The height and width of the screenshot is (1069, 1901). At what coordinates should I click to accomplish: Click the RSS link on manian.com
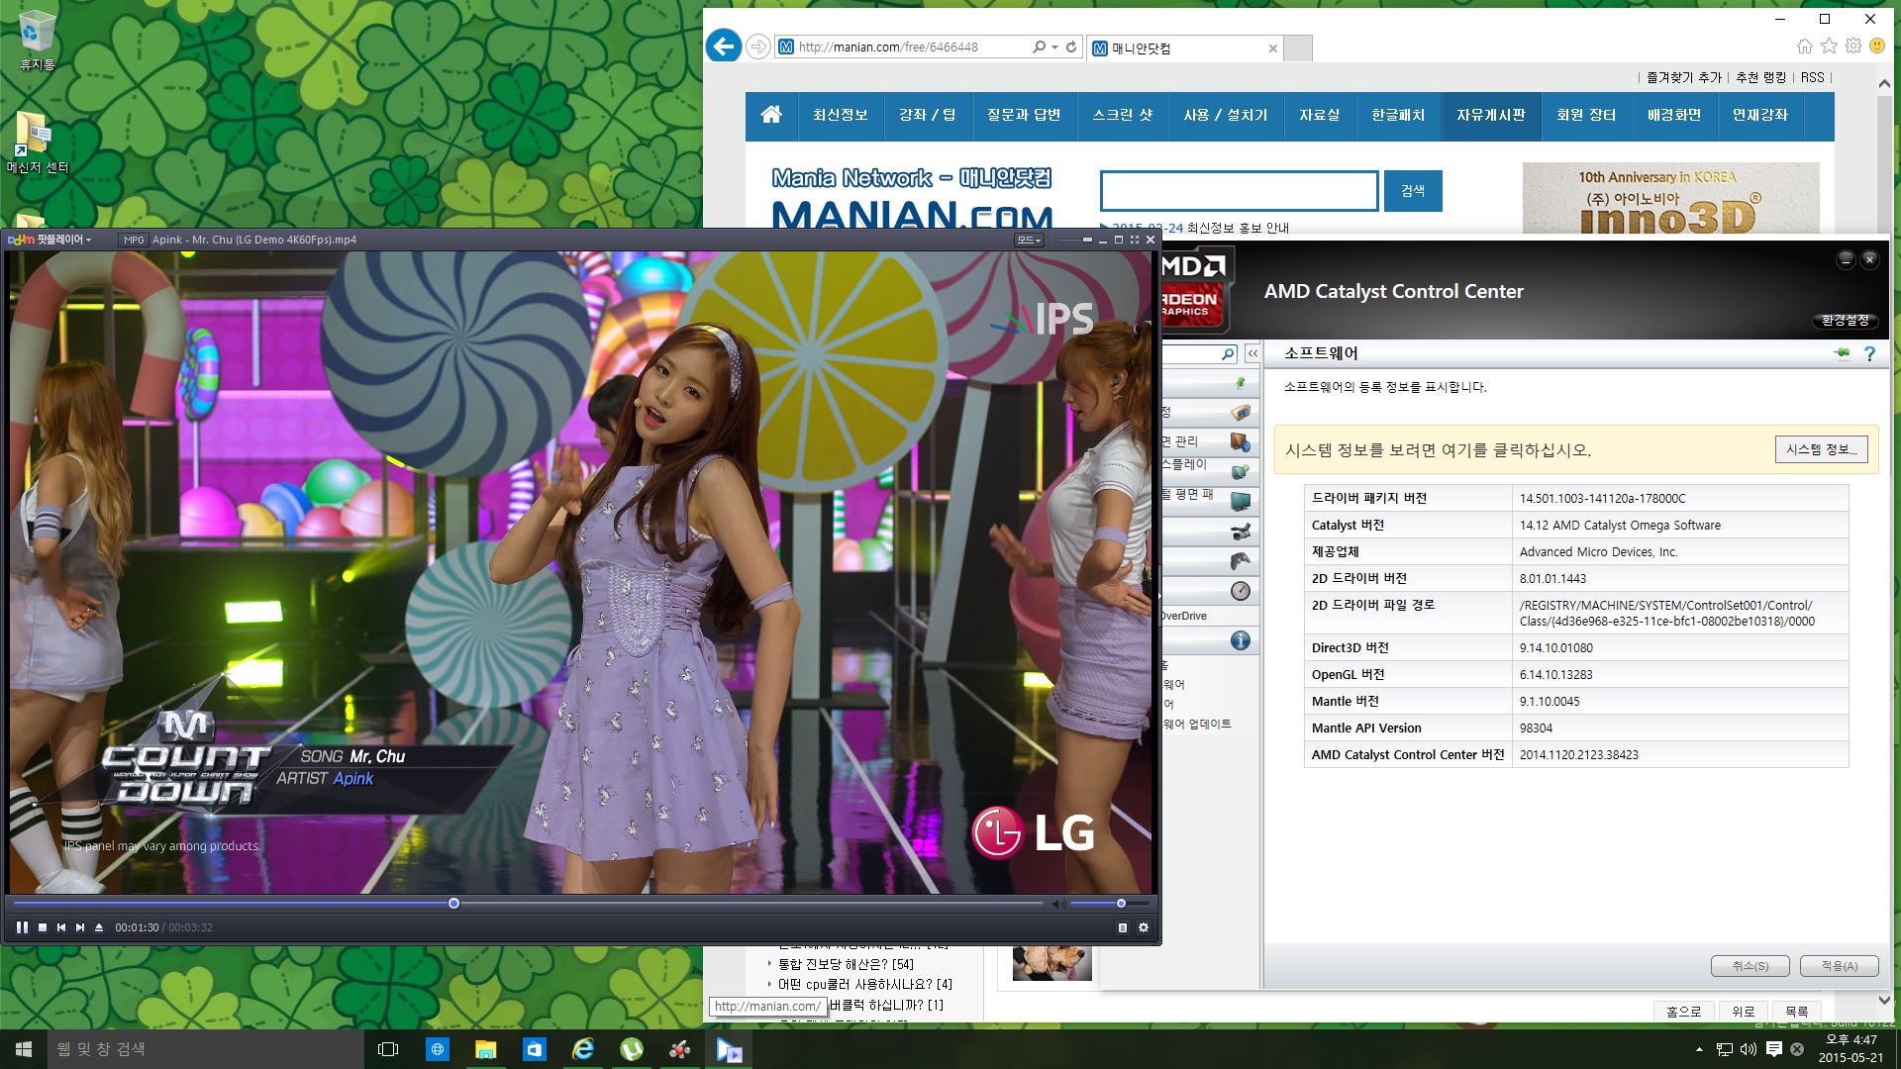[1812, 77]
